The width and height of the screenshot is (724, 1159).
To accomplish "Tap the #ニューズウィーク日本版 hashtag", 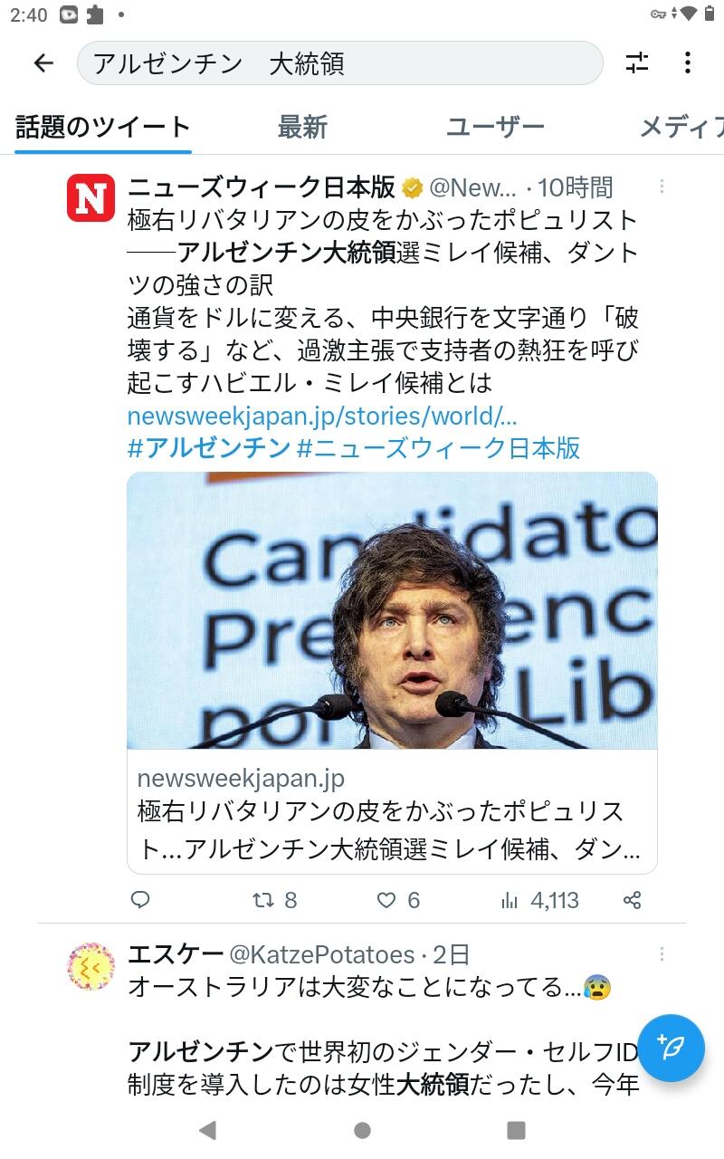I will pyautogui.click(x=439, y=448).
